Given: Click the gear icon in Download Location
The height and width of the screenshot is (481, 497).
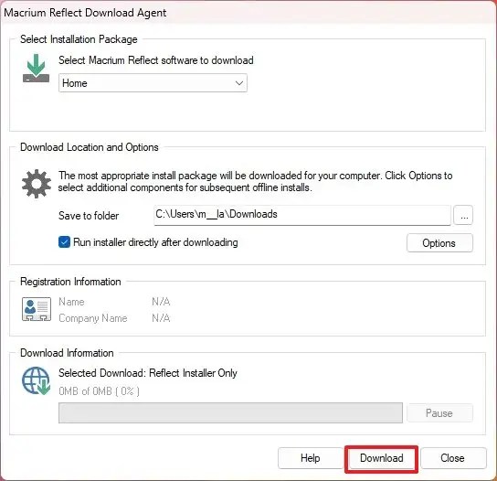Looking at the screenshot, I should (37, 184).
